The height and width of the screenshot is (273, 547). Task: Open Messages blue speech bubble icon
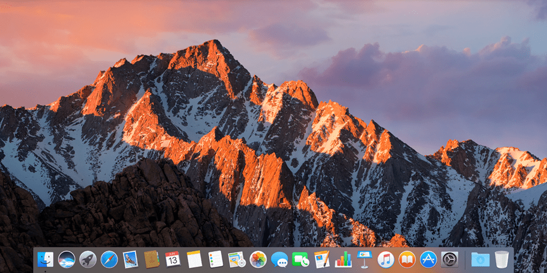[279, 260]
